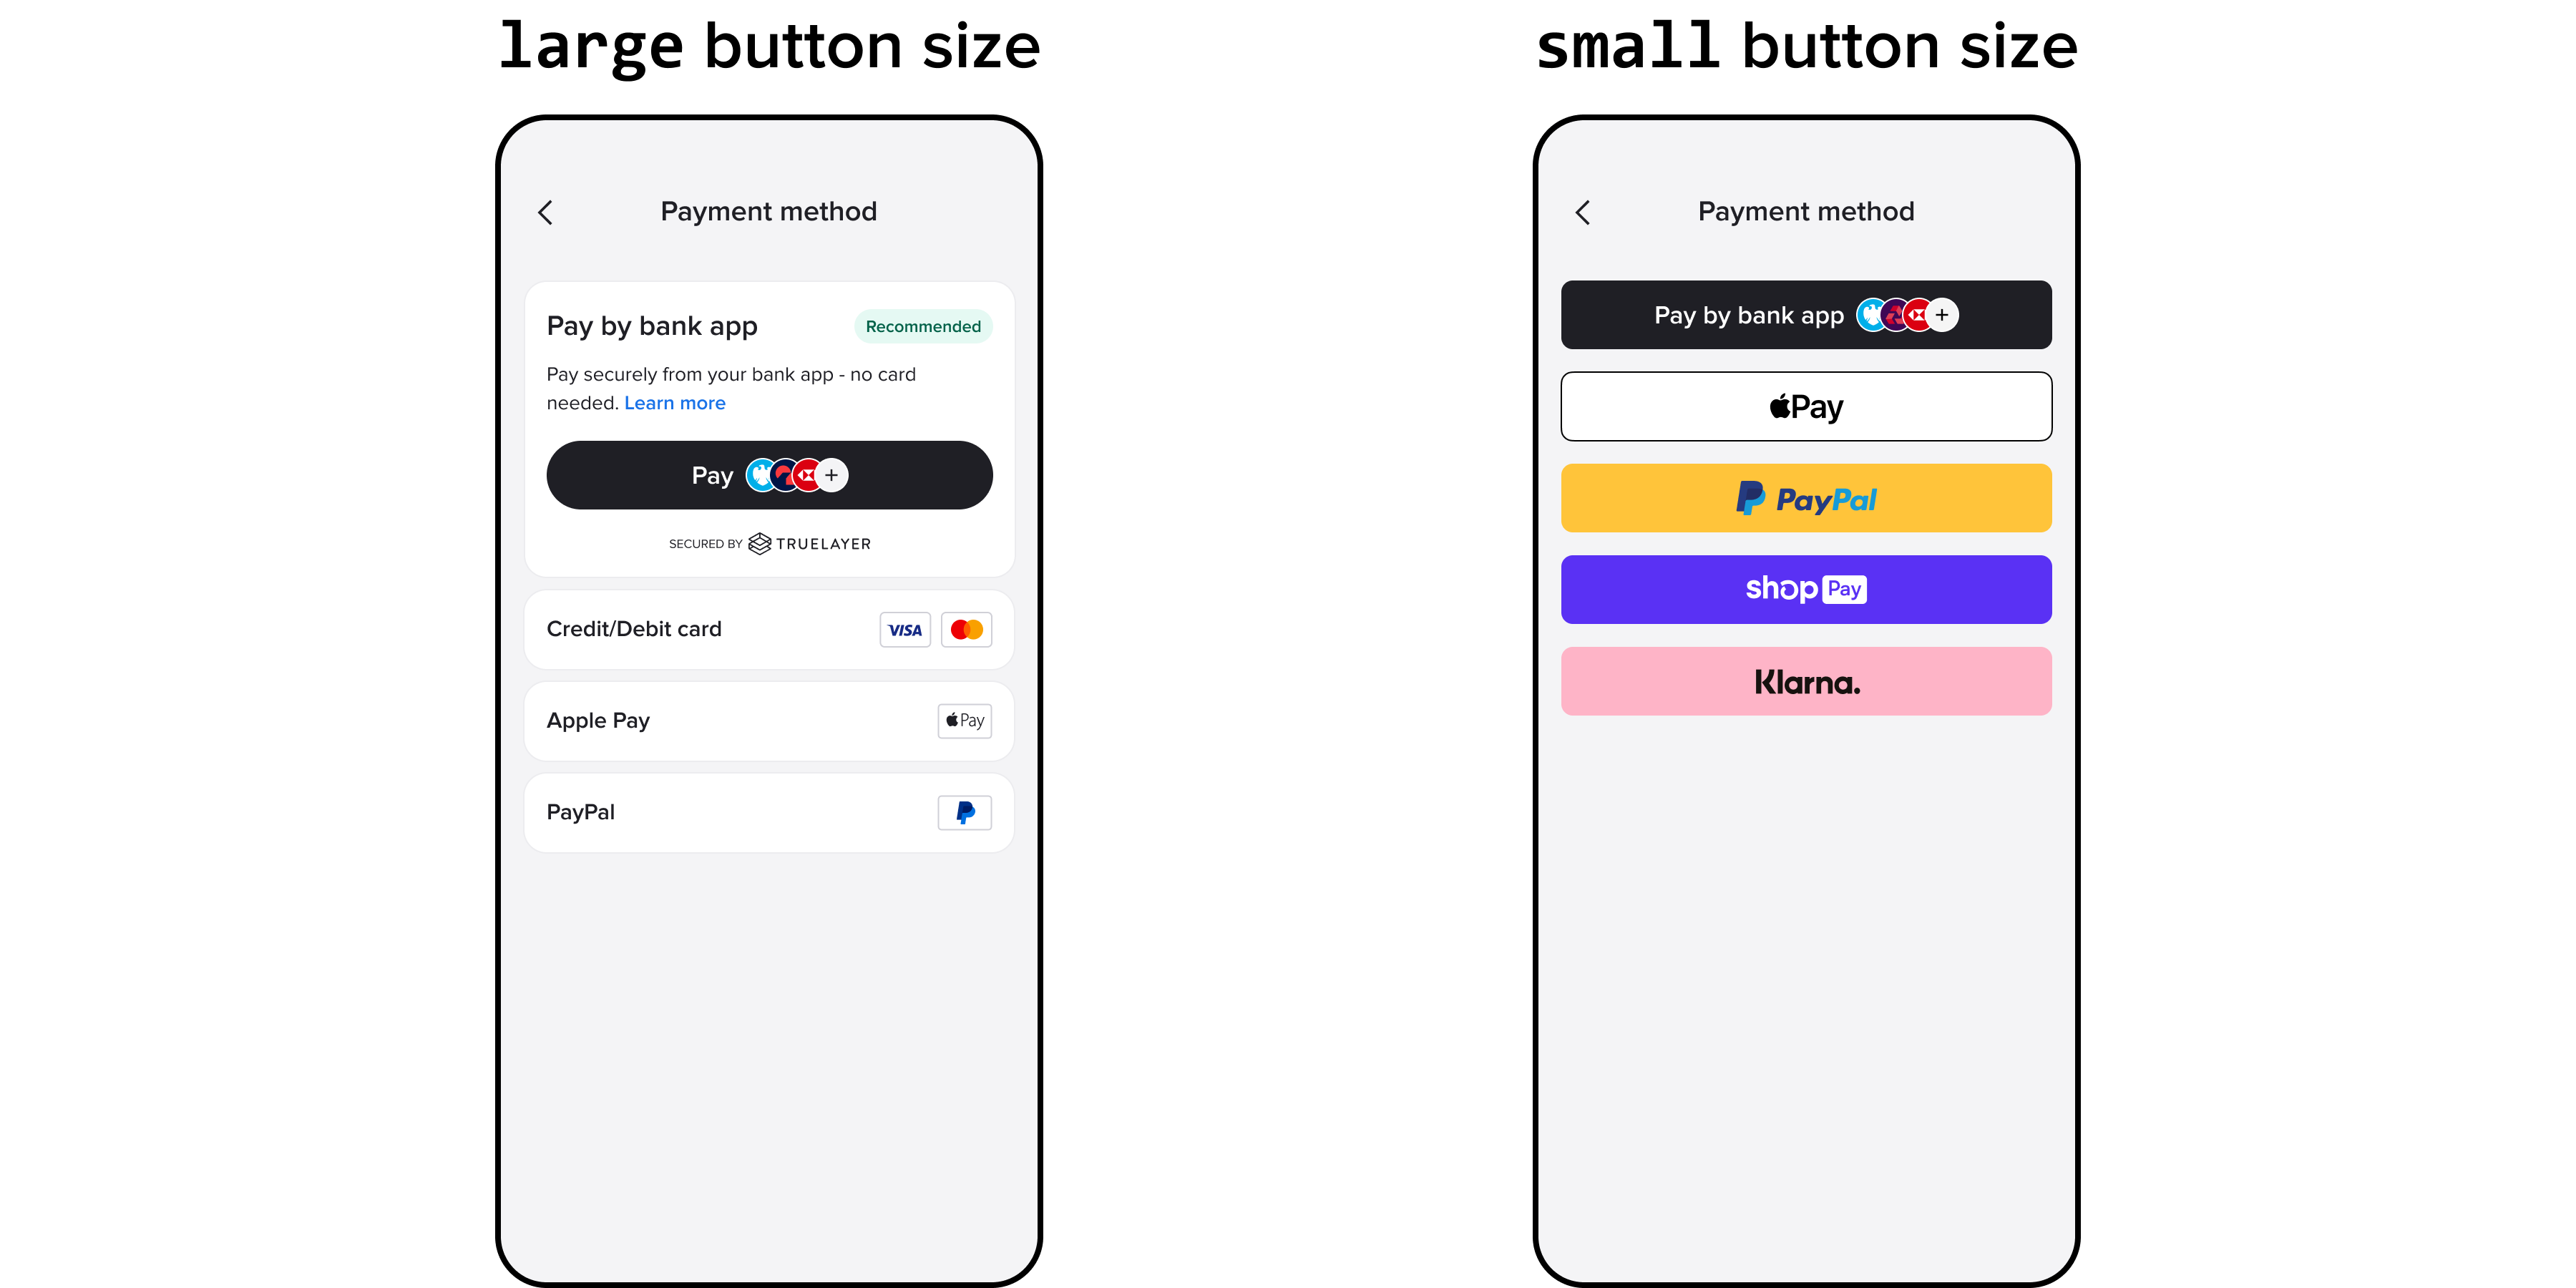Click the black Pay button with bank icons
The height and width of the screenshot is (1288, 2576).
(769, 475)
